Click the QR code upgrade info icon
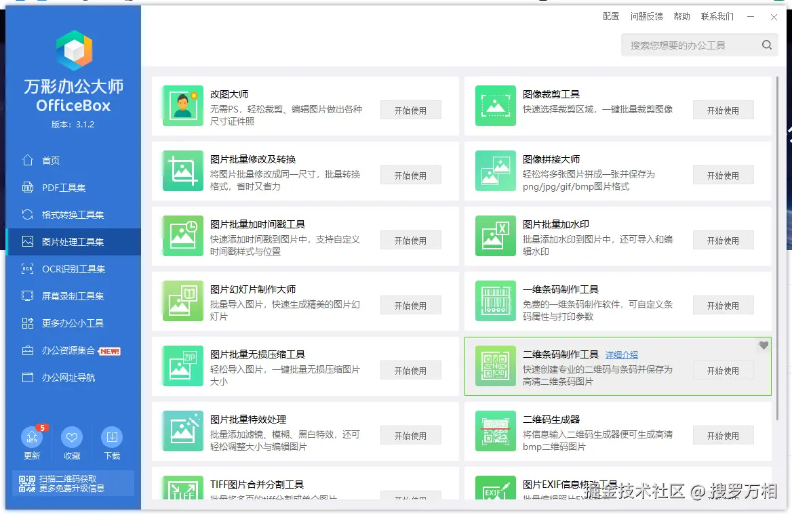 [x=26, y=483]
